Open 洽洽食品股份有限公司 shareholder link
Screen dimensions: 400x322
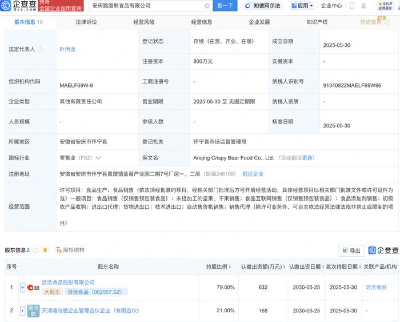[68, 283]
